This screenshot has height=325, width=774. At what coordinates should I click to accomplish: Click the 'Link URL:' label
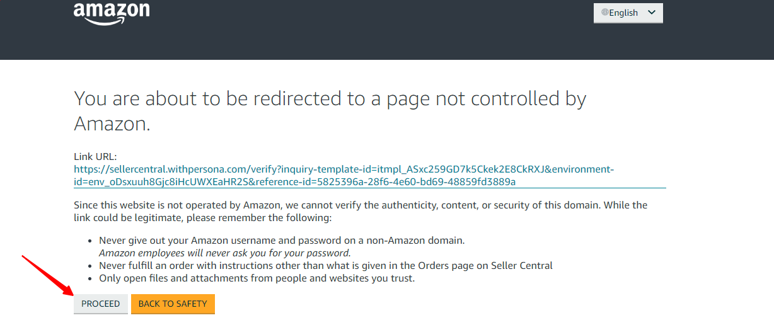95,156
